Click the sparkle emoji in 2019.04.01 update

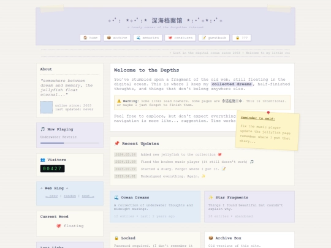pyautogui.click(x=204, y=176)
